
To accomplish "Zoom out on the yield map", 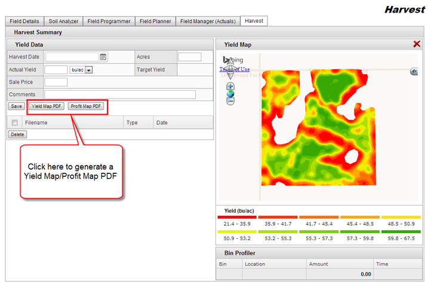I will tap(230, 102).
